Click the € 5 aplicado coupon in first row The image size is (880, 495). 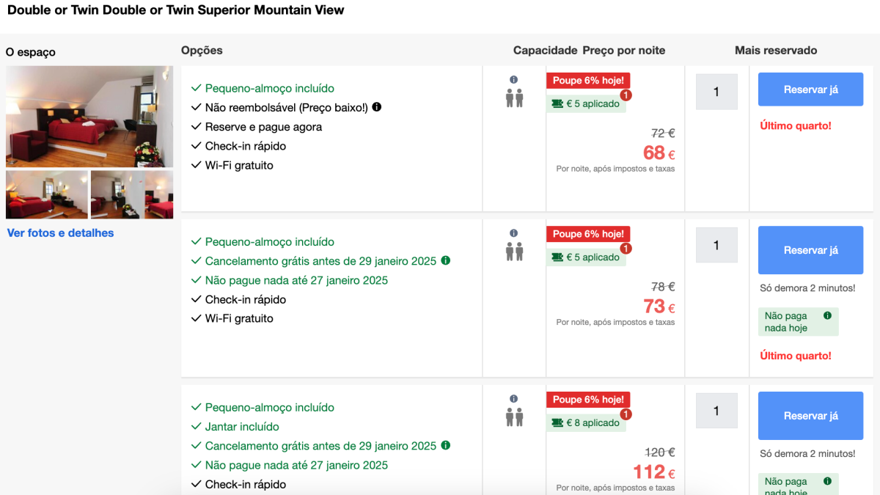[586, 103]
